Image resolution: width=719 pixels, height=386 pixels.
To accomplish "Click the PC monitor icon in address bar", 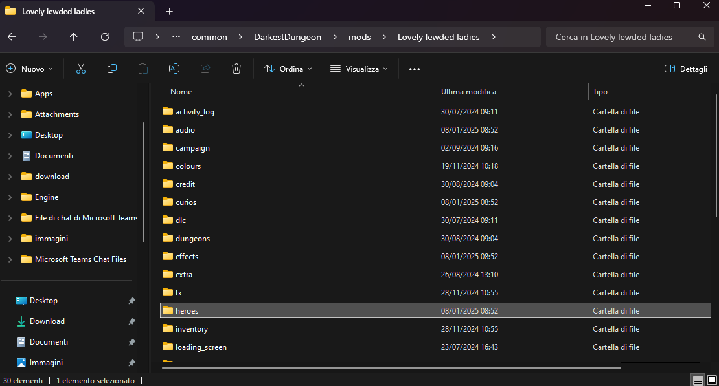I will coord(138,37).
